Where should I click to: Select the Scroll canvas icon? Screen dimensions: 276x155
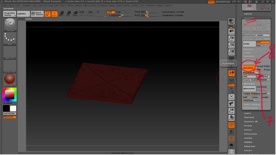[231, 32]
